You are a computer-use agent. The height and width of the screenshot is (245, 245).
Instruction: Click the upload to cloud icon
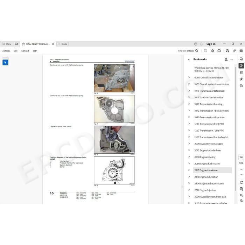click(212, 51)
